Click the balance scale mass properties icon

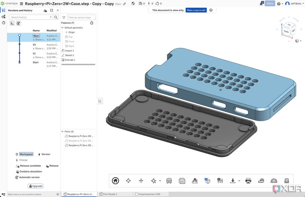tap(287, 181)
